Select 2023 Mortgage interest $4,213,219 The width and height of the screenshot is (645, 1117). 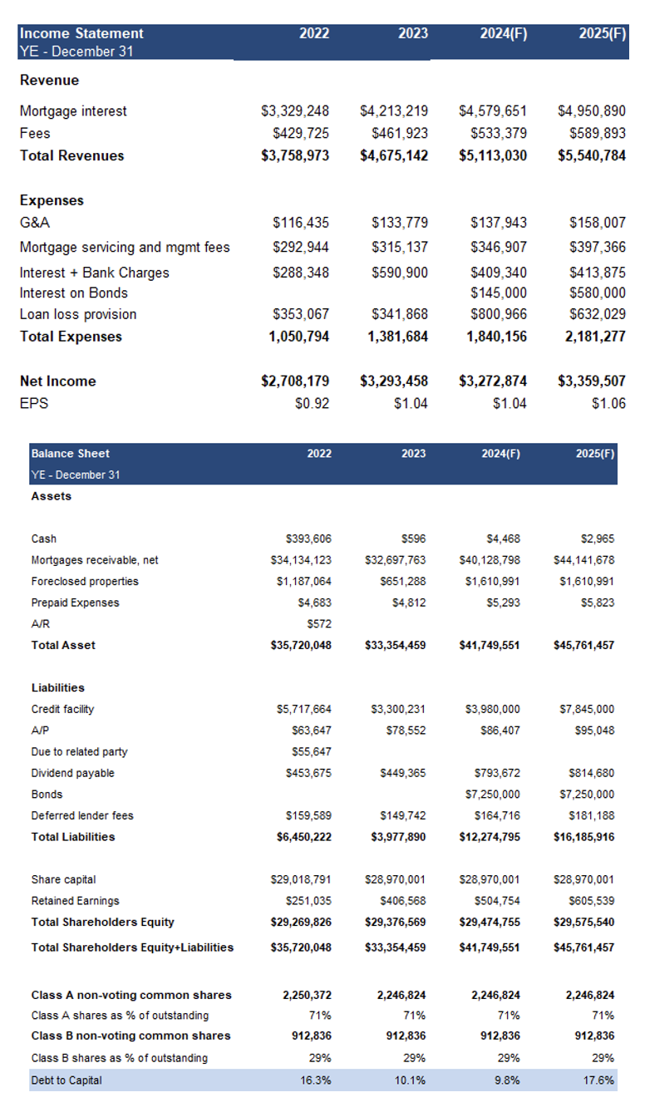[x=394, y=111]
